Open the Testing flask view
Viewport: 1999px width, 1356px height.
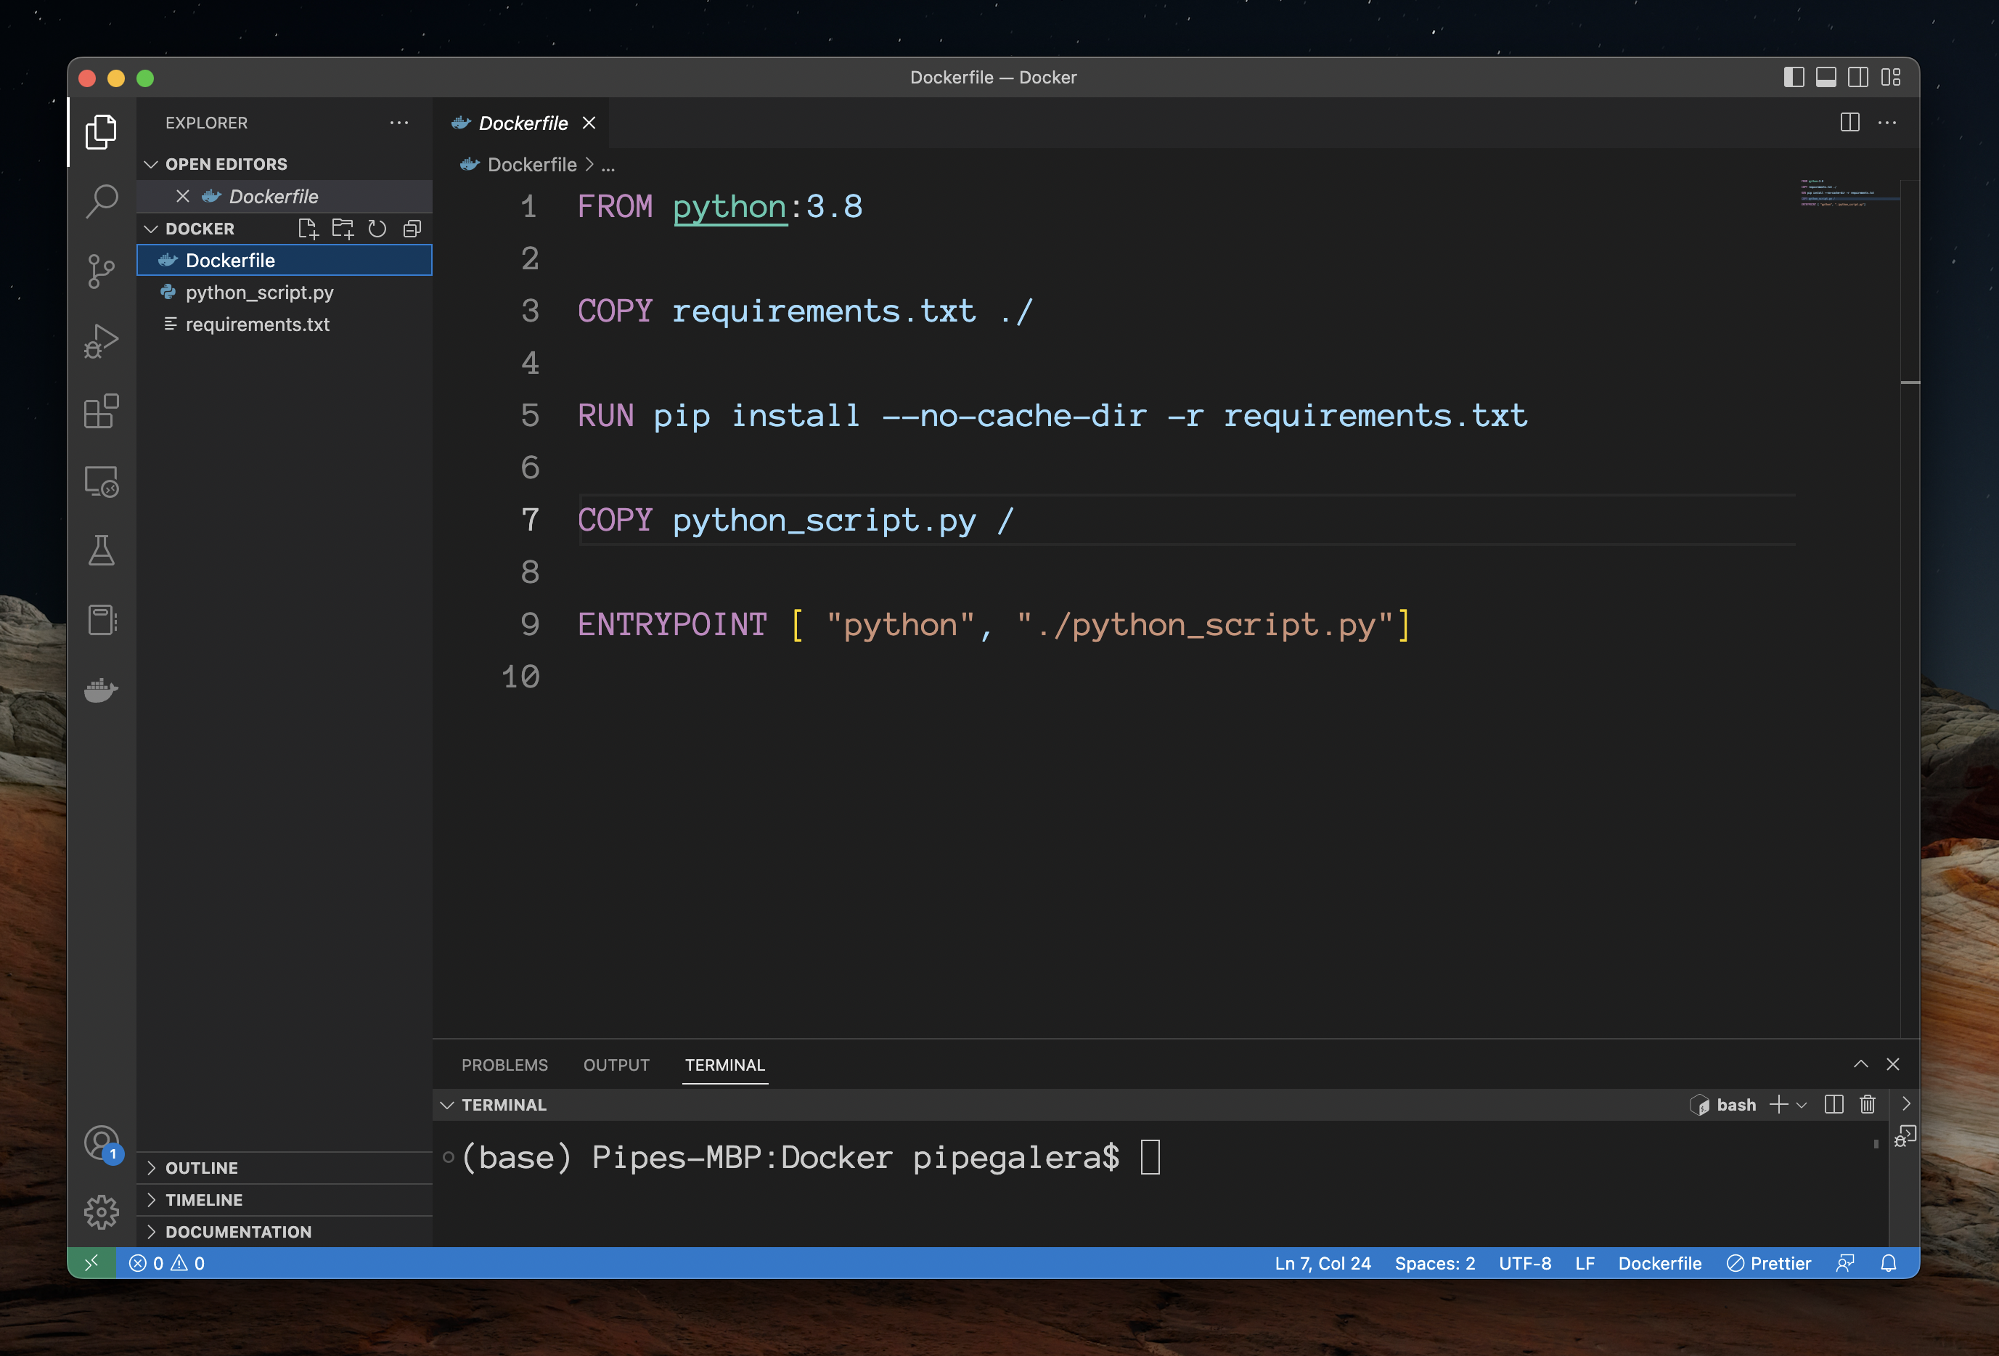pos(102,551)
